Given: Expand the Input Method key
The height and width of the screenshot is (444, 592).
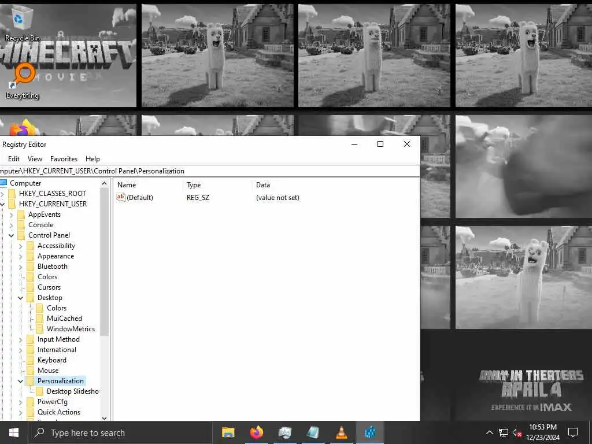Looking at the screenshot, I should click(21, 340).
